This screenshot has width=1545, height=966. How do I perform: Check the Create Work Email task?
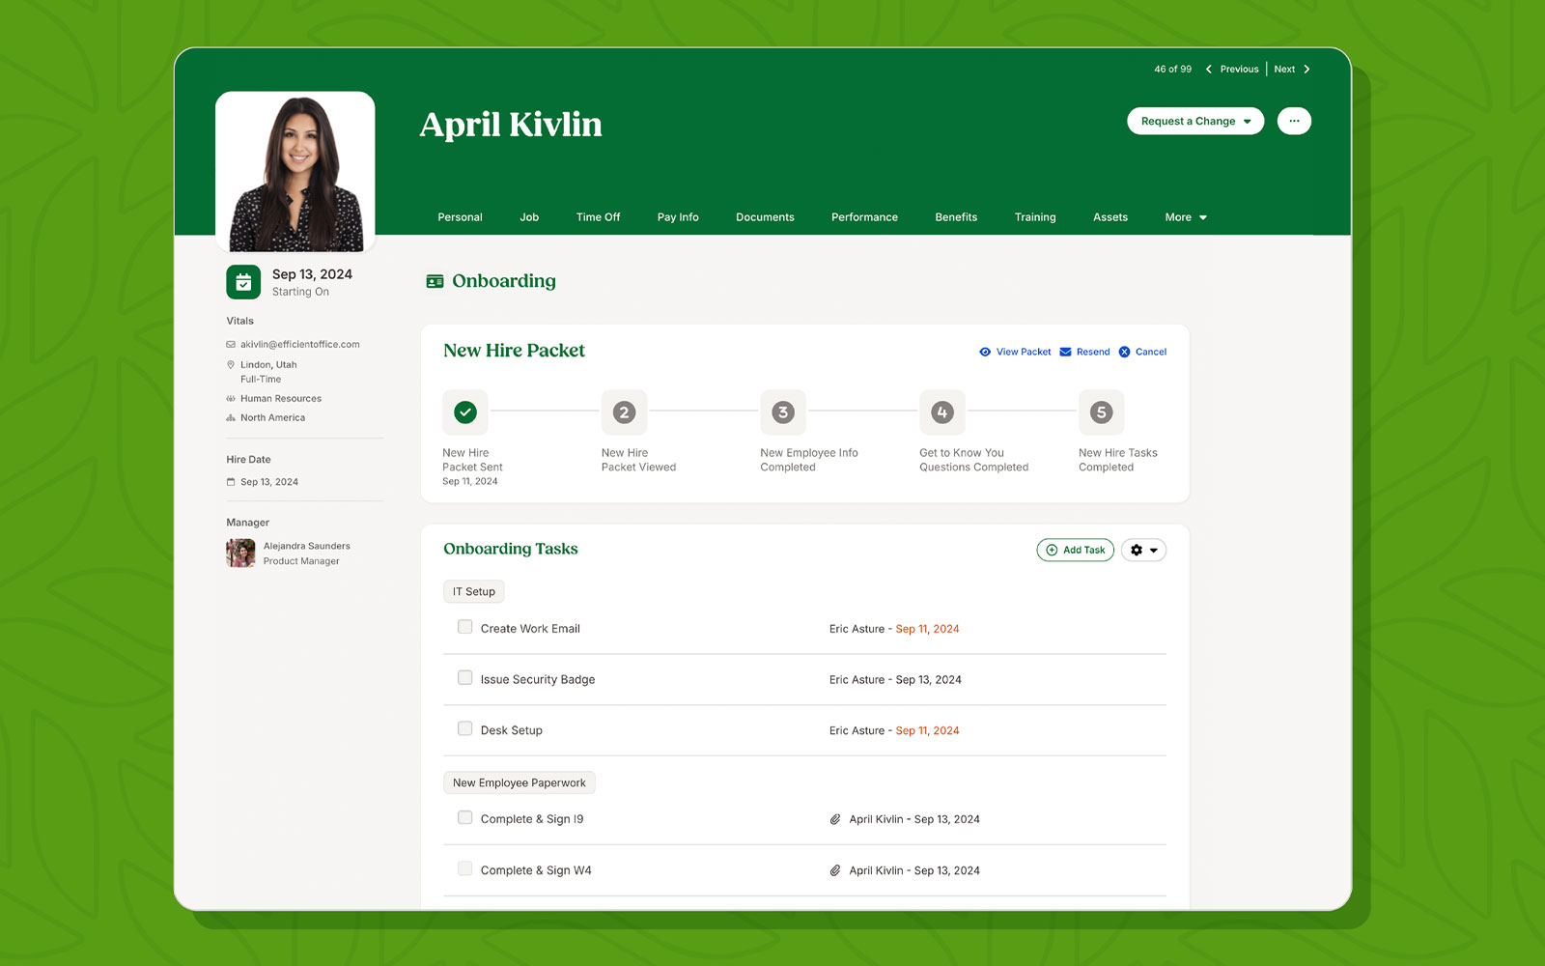[x=464, y=627]
